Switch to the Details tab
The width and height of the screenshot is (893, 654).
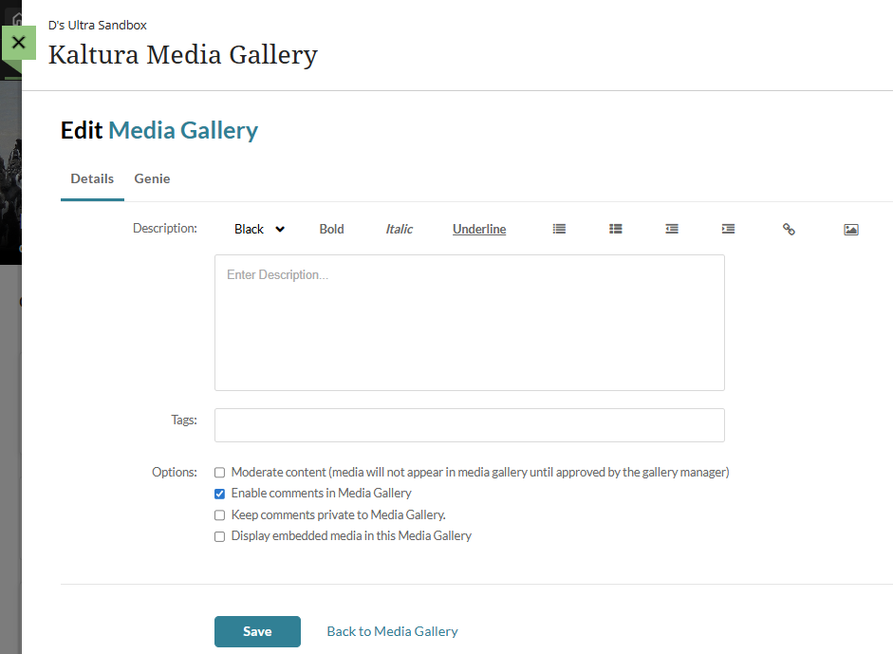(92, 178)
